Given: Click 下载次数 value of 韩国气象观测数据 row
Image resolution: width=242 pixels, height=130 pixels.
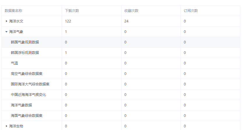Looking at the screenshot, I should click(66, 42).
